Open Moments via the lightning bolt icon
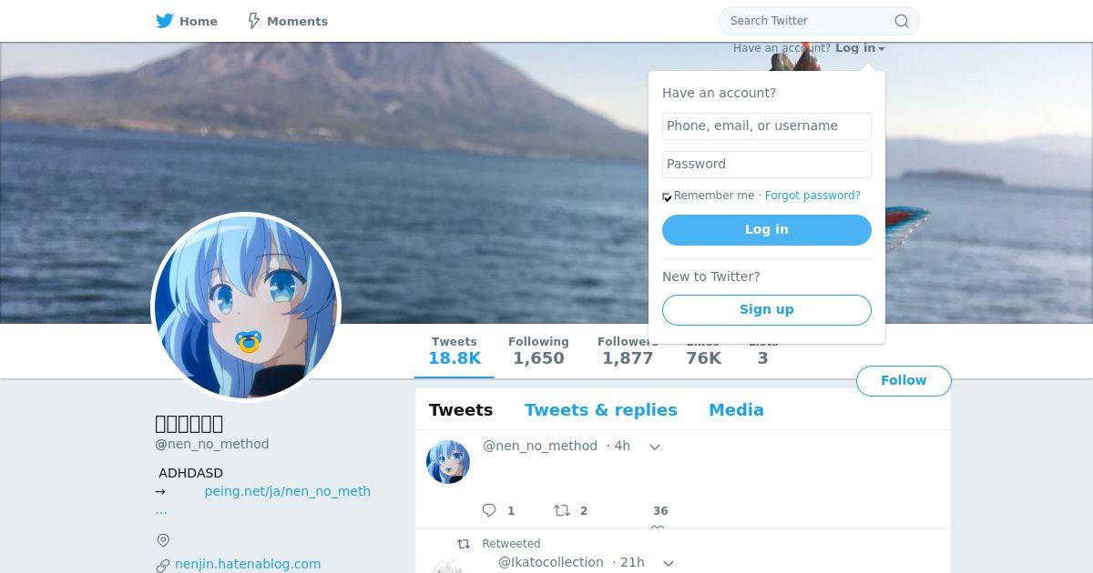 coord(254,21)
